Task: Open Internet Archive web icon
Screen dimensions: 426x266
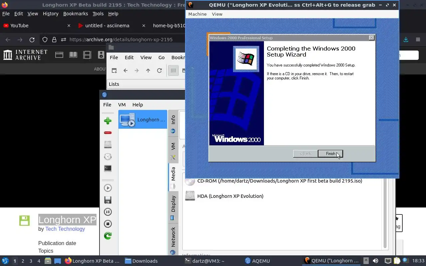Action: pos(59,55)
